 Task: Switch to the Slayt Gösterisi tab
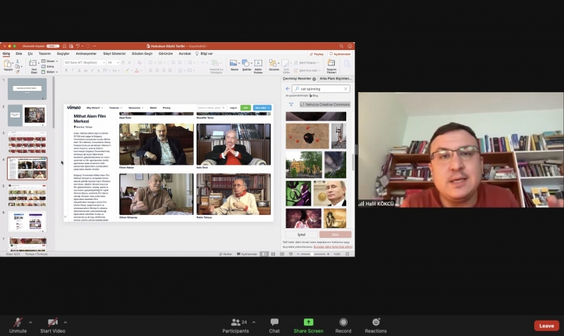pos(114,54)
